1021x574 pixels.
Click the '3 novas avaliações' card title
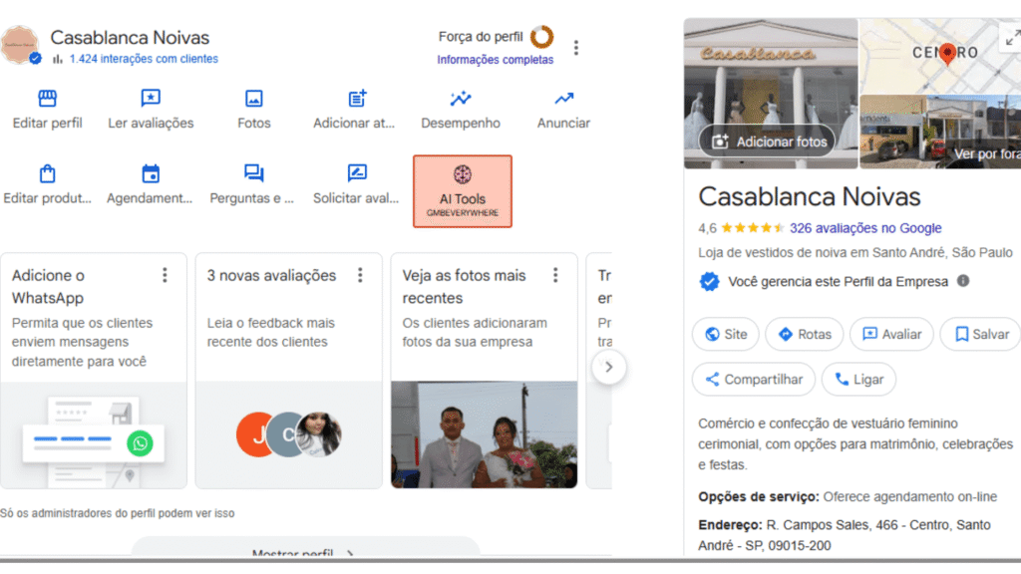click(271, 275)
